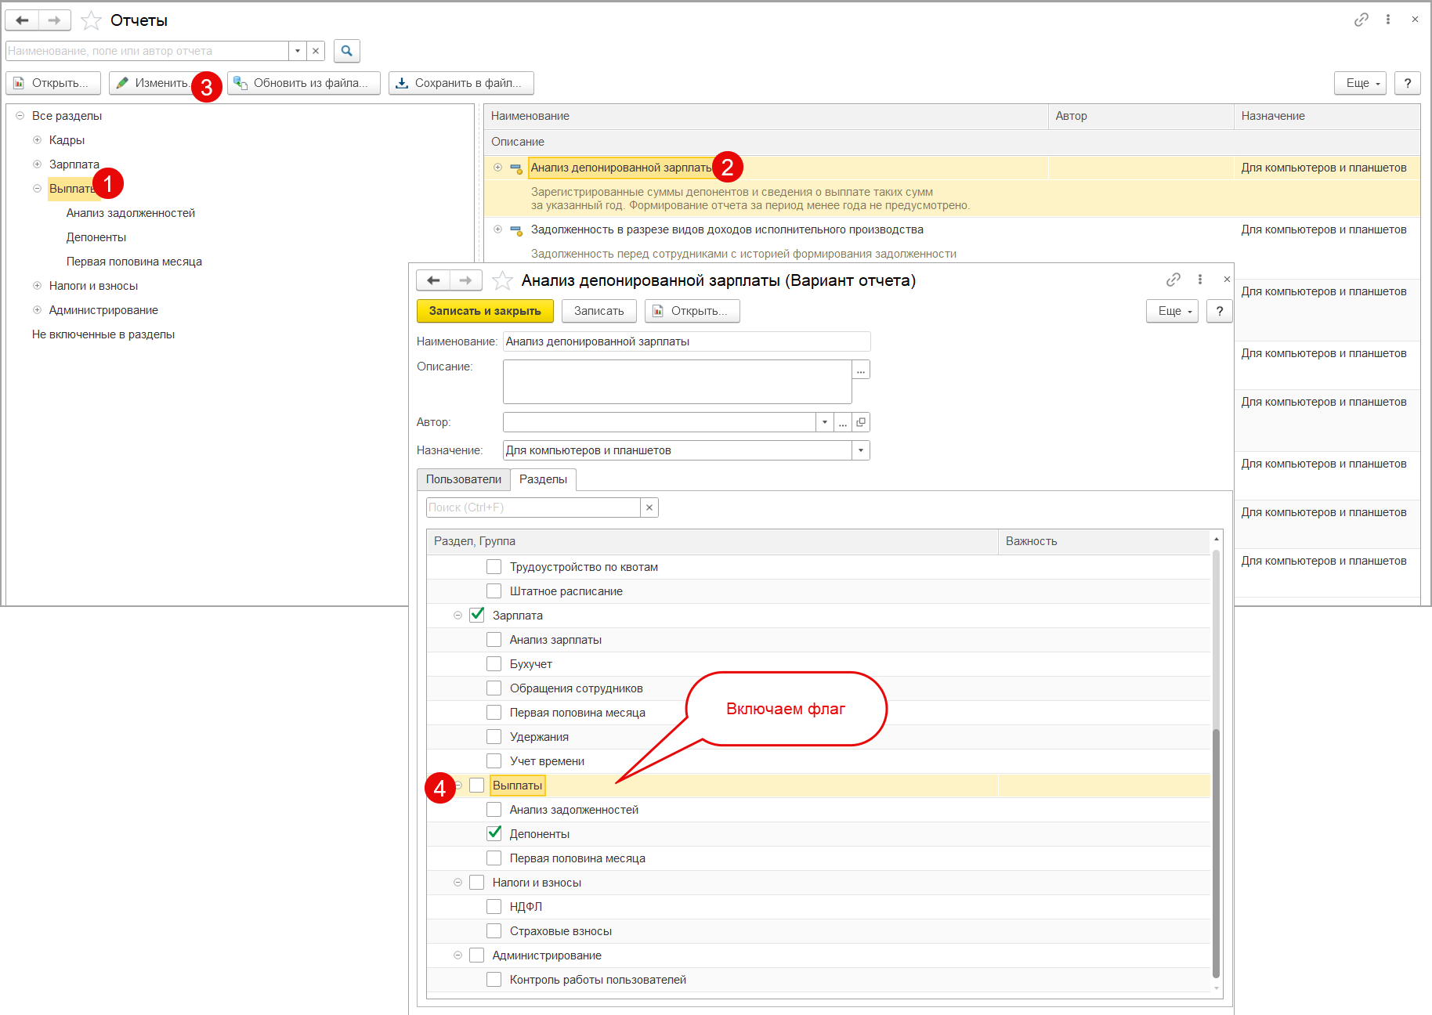Click the magnifier search icon in Reports
Screen dimensions: 1432x1015
coord(346,51)
